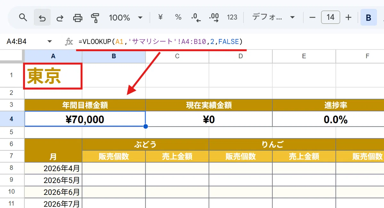Screen dimensions: 384x208
Task: Select column A header
Action: point(53,56)
